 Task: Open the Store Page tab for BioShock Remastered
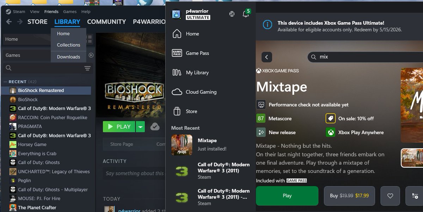point(122,144)
